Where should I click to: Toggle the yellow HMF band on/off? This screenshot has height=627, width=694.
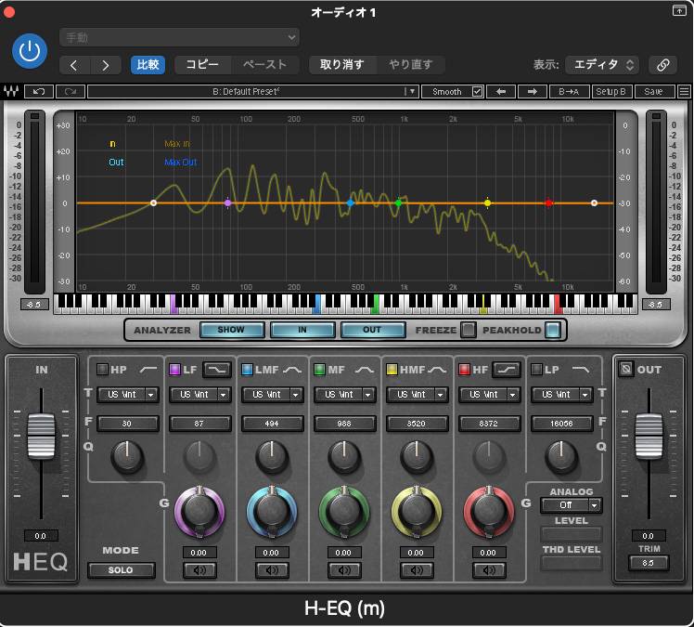point(392,369)
